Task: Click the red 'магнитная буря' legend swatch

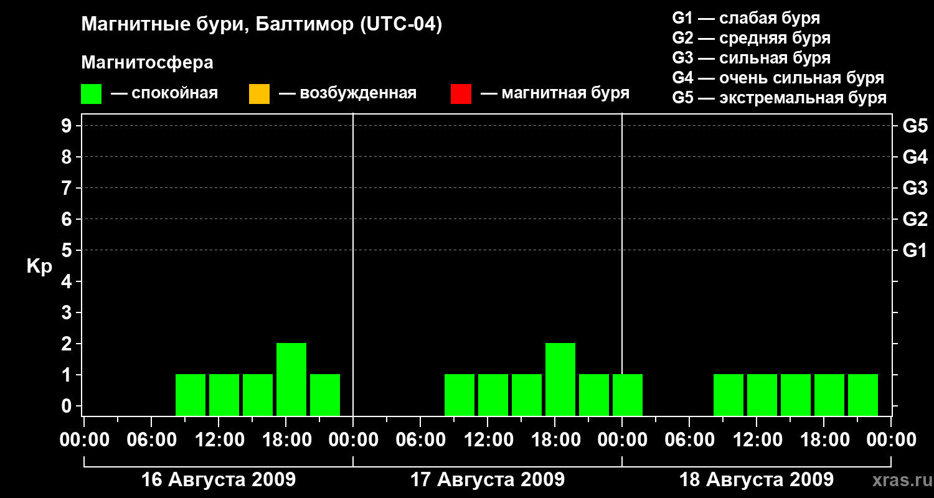Action: (461, 94)
